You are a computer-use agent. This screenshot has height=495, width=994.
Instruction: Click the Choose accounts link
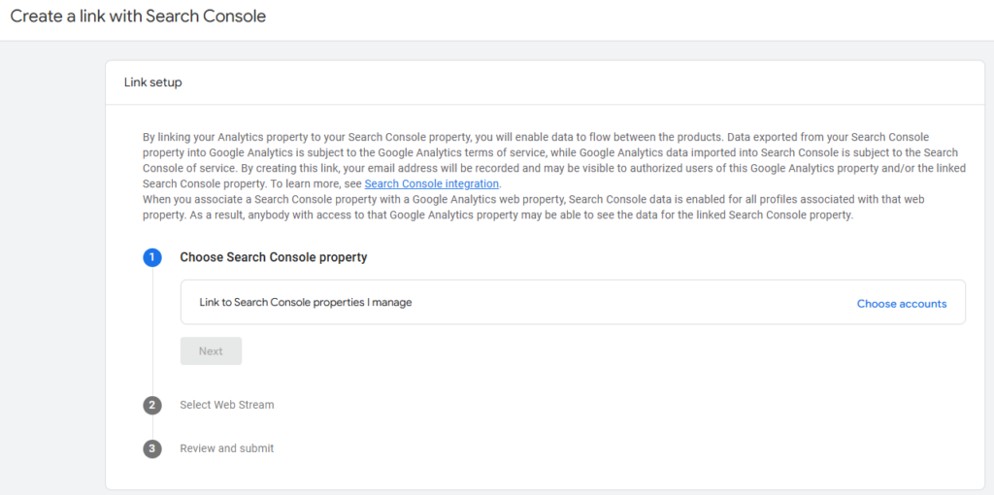[x=902, y=304]
